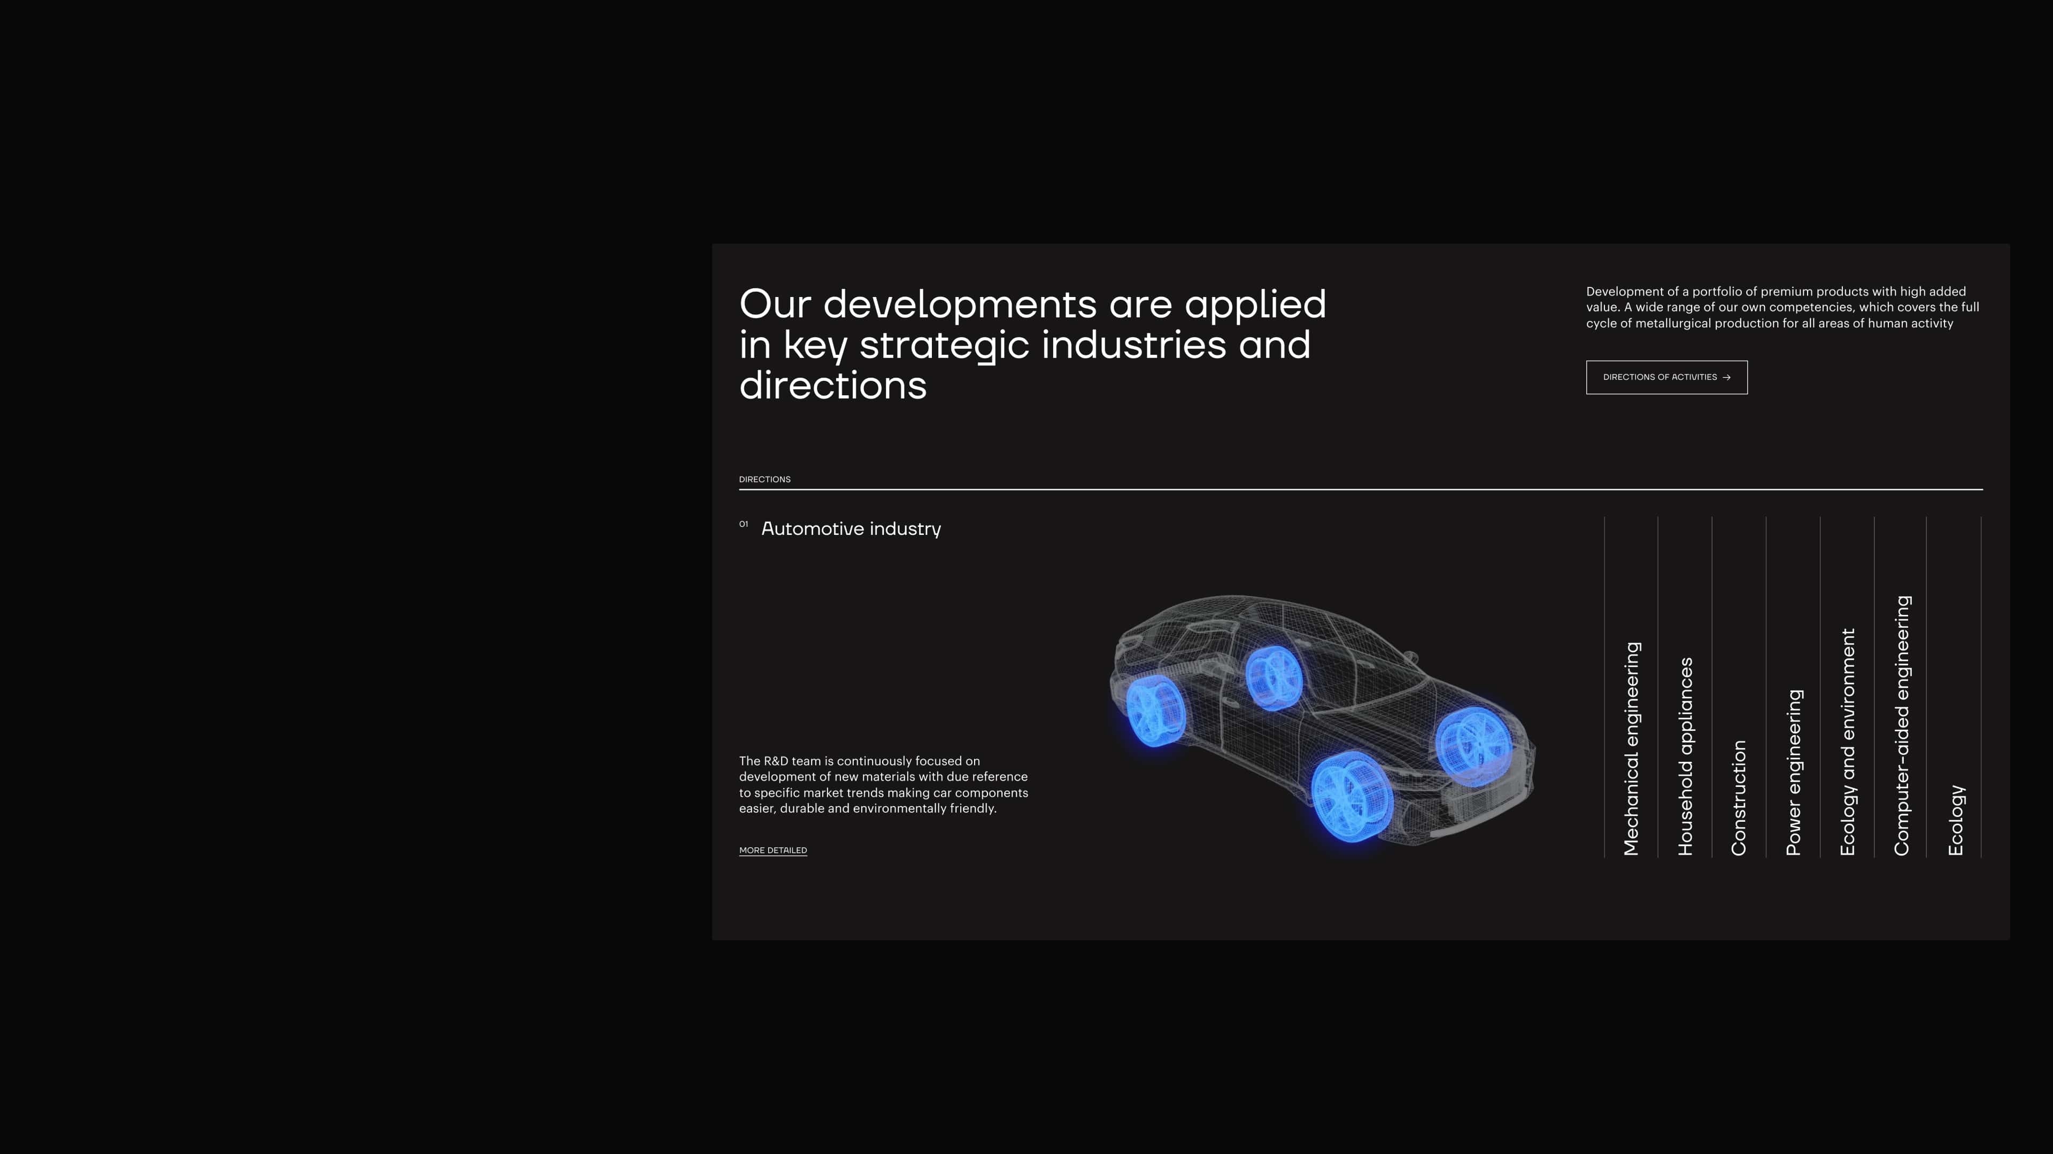The width and height of the screenshot is (2053, 1154).
Task: Select the Household appliances vertical tab
Action: coord(1685,687)
